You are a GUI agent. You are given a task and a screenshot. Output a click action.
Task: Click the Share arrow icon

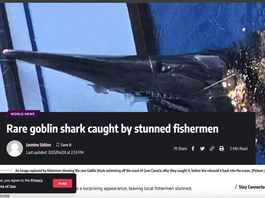[175, 149]
